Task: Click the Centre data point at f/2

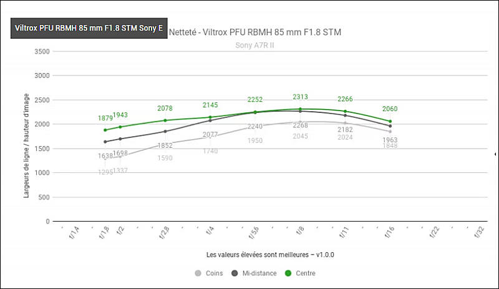Action: [120, 127]
